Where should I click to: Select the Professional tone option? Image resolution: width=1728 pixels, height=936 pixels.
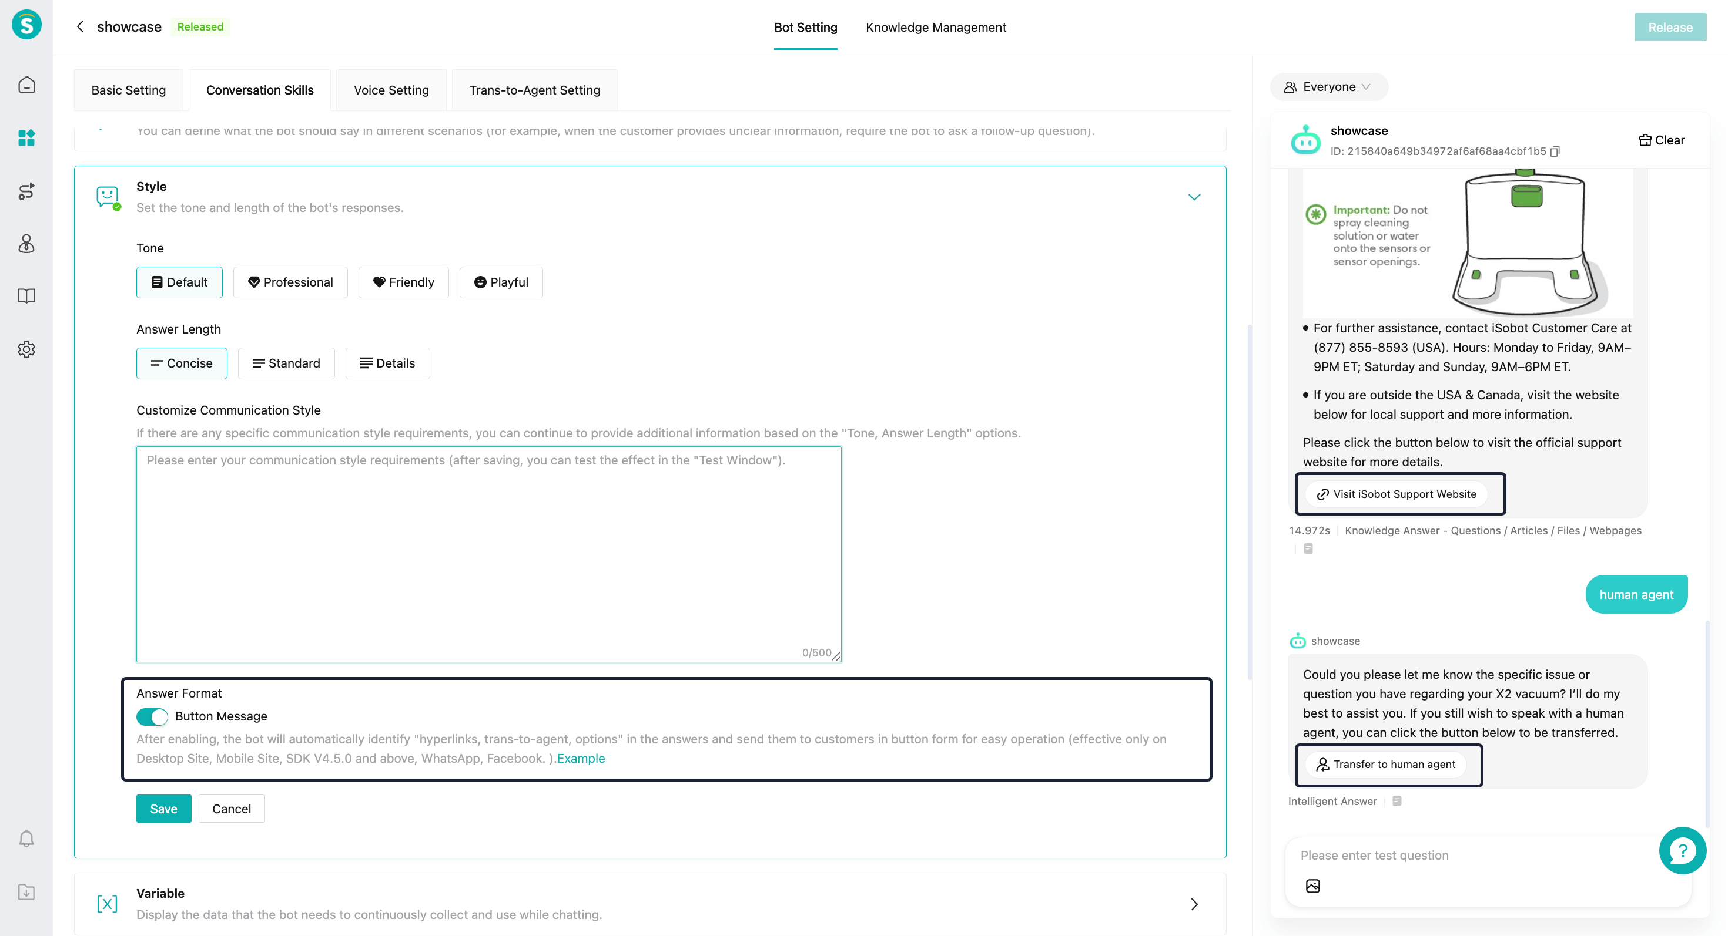[290, 282]
